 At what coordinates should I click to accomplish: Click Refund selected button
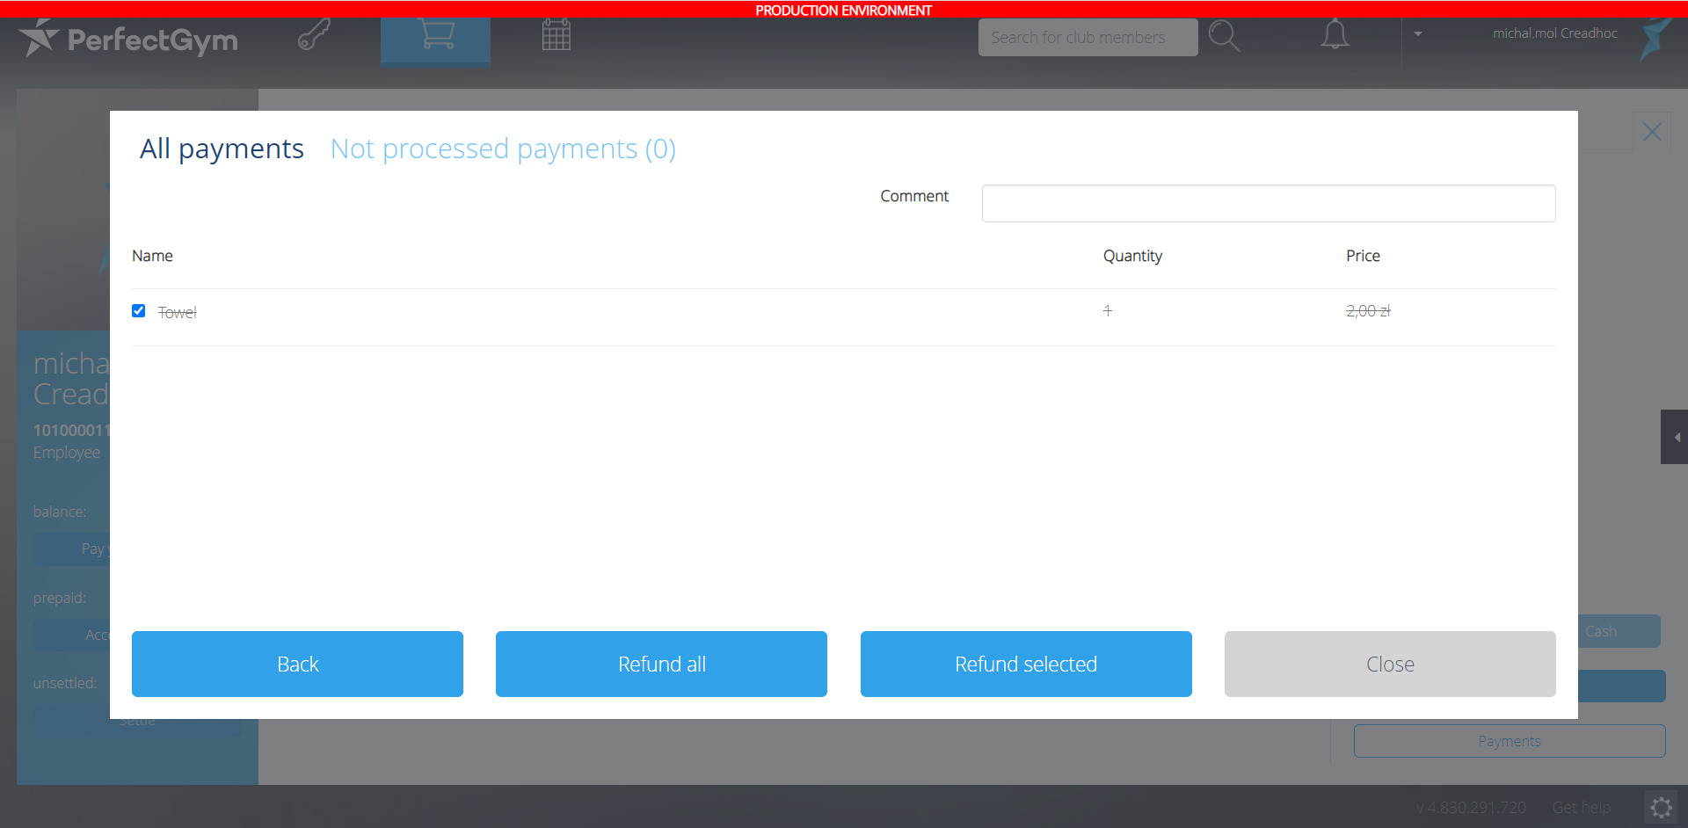tap(1026, 664)
